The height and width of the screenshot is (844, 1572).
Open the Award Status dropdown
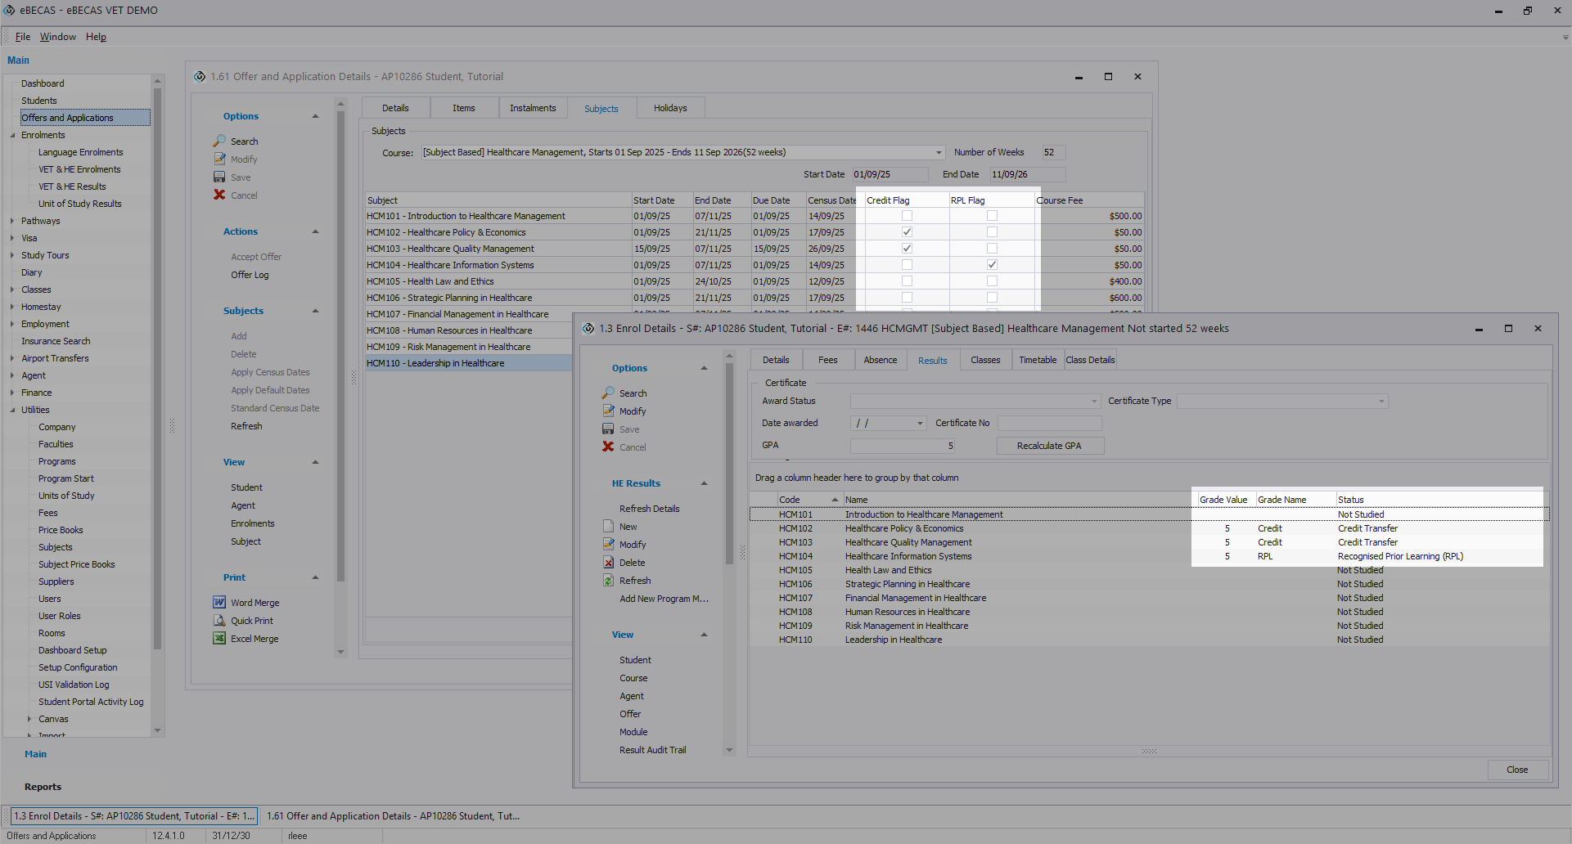[x=1093, y=402]
